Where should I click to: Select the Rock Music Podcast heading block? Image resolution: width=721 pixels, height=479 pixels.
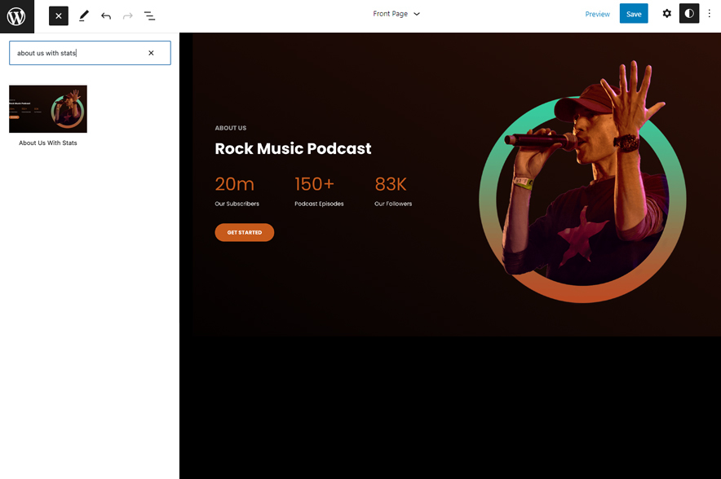click(x=292, y=148)
